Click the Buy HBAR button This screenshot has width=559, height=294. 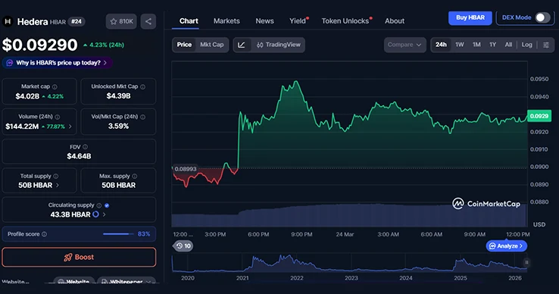(470, 18)
